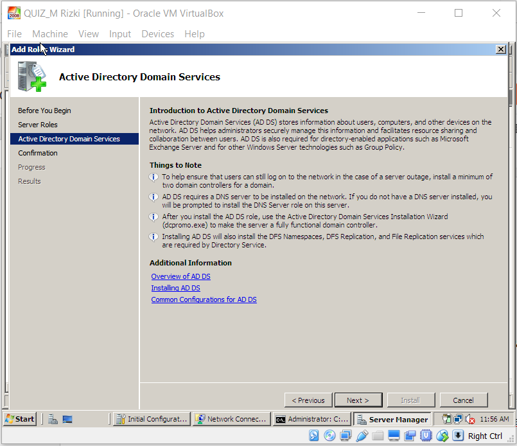Image resolution: width=517 pixels, height=446 pixels.
Task: Open the VirtualBox Input menu
Action: (x=120, y=34)
